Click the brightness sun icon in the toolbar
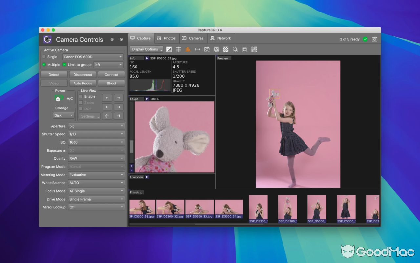 pos(235,49)
